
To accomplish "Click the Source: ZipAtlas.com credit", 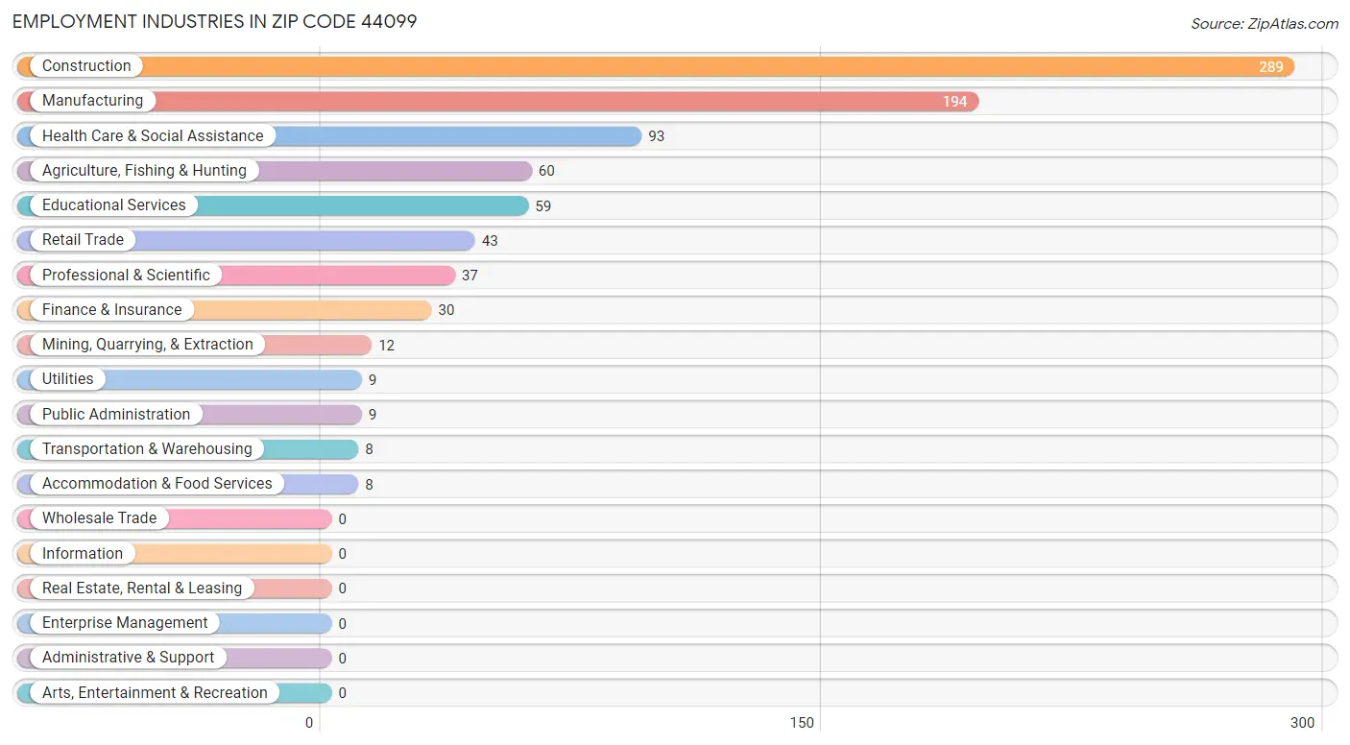I will click(1265, 24).
